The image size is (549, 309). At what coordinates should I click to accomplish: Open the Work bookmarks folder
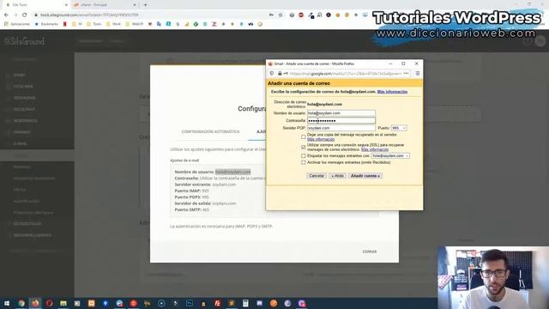[113, 24]
